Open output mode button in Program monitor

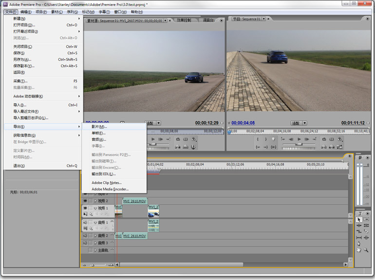pyautogui.click(x=340, y=139)
